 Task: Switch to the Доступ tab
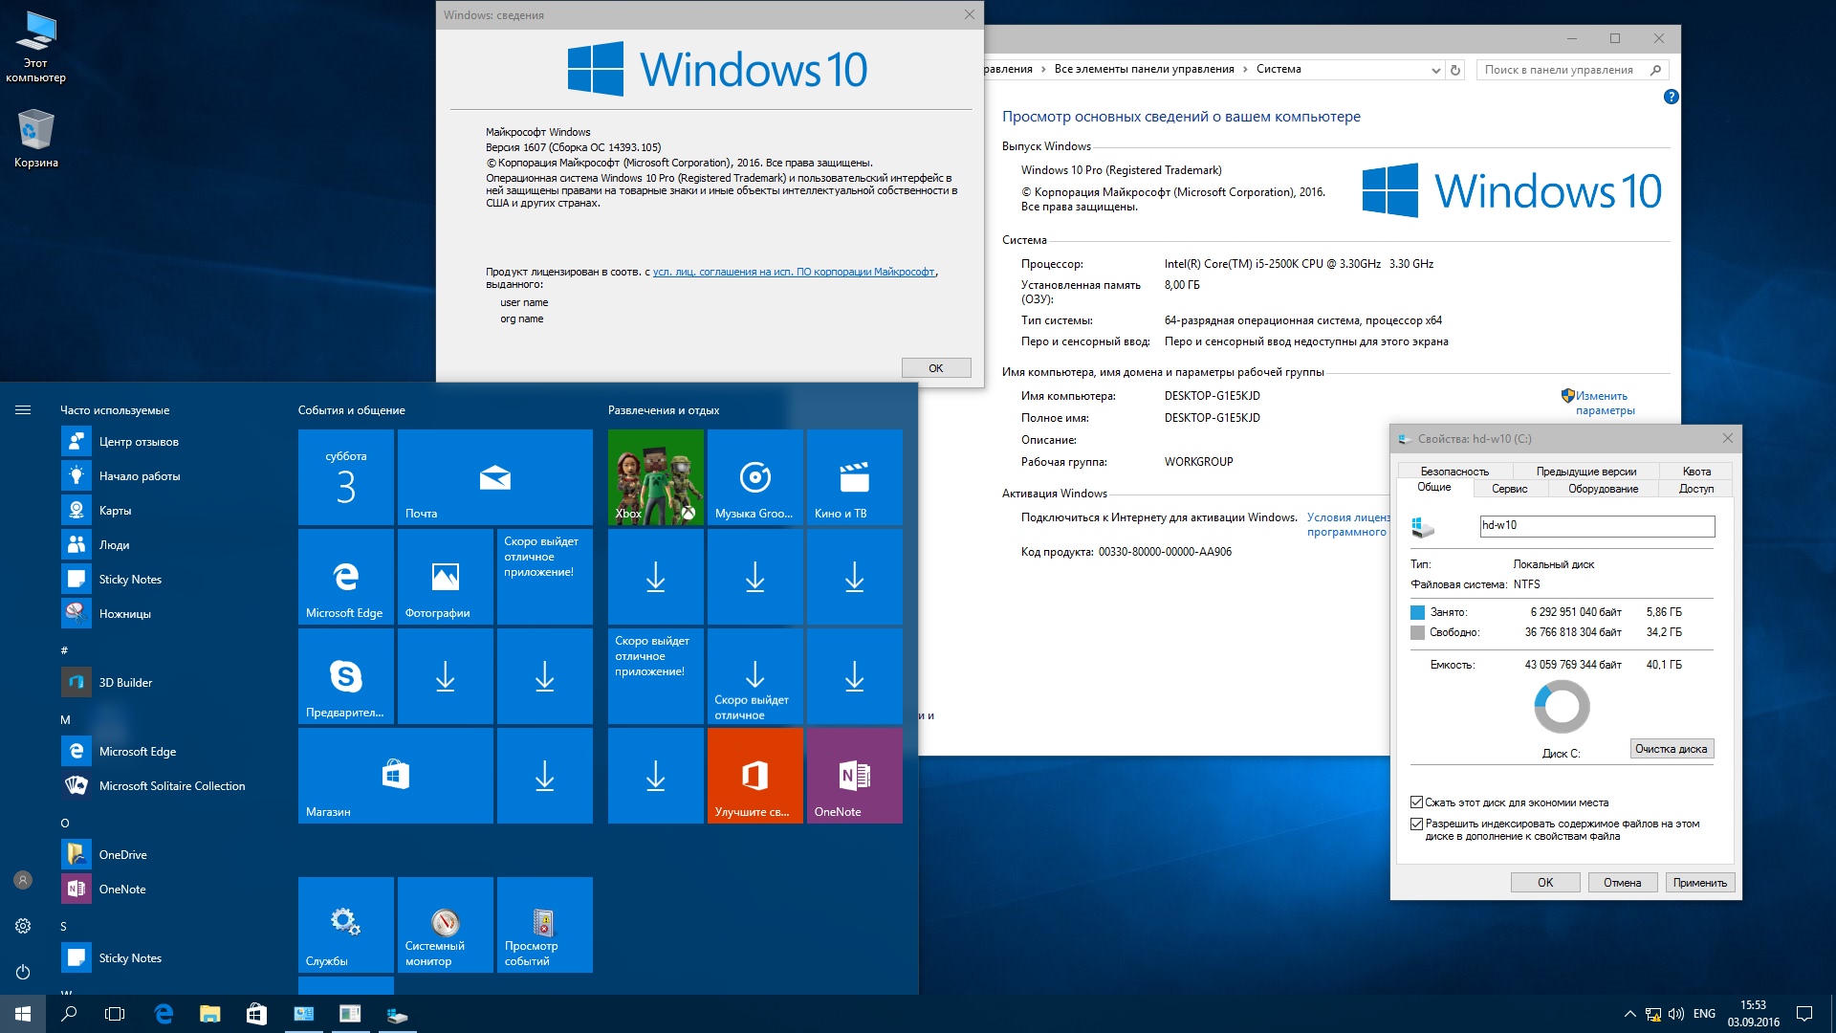pos(1696,488)
